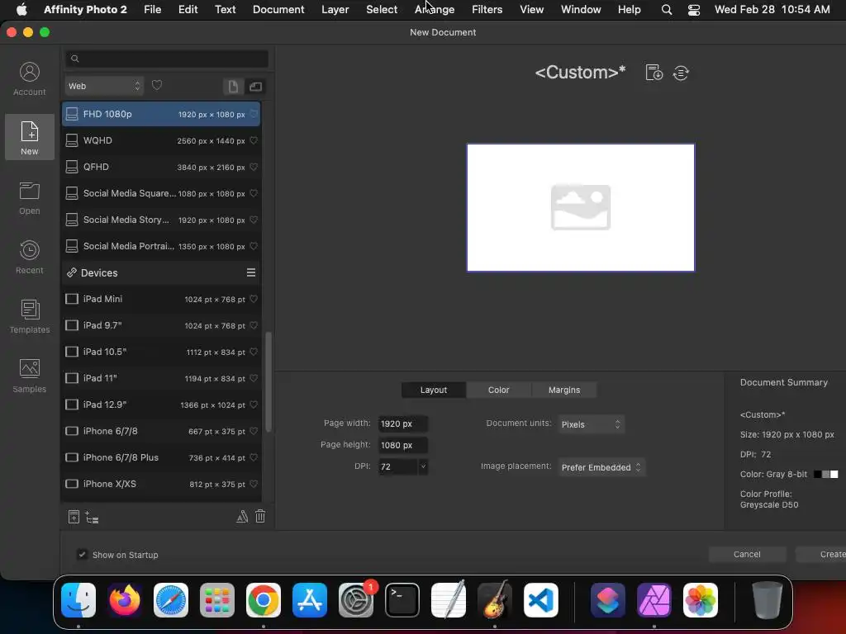Image resolution: width=846 pixels, height=634 pixels.
Task: Select the FHD 1080p preset
Action: (161, 114)
